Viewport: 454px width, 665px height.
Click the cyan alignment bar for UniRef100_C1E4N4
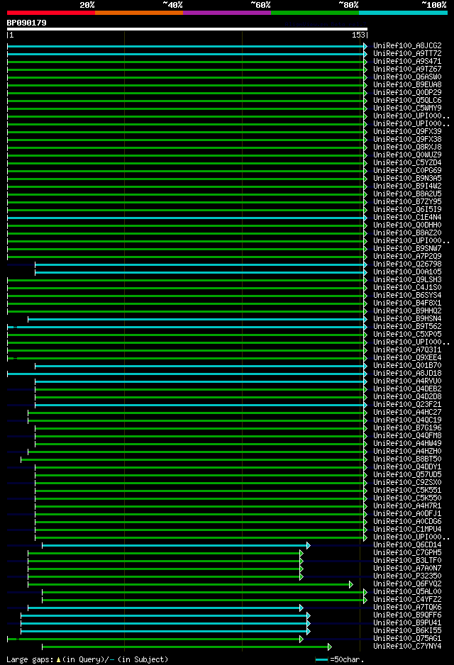tap(187, 218)
